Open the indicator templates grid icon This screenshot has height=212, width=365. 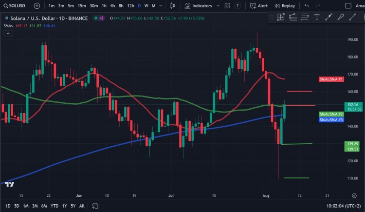[227, 5]
